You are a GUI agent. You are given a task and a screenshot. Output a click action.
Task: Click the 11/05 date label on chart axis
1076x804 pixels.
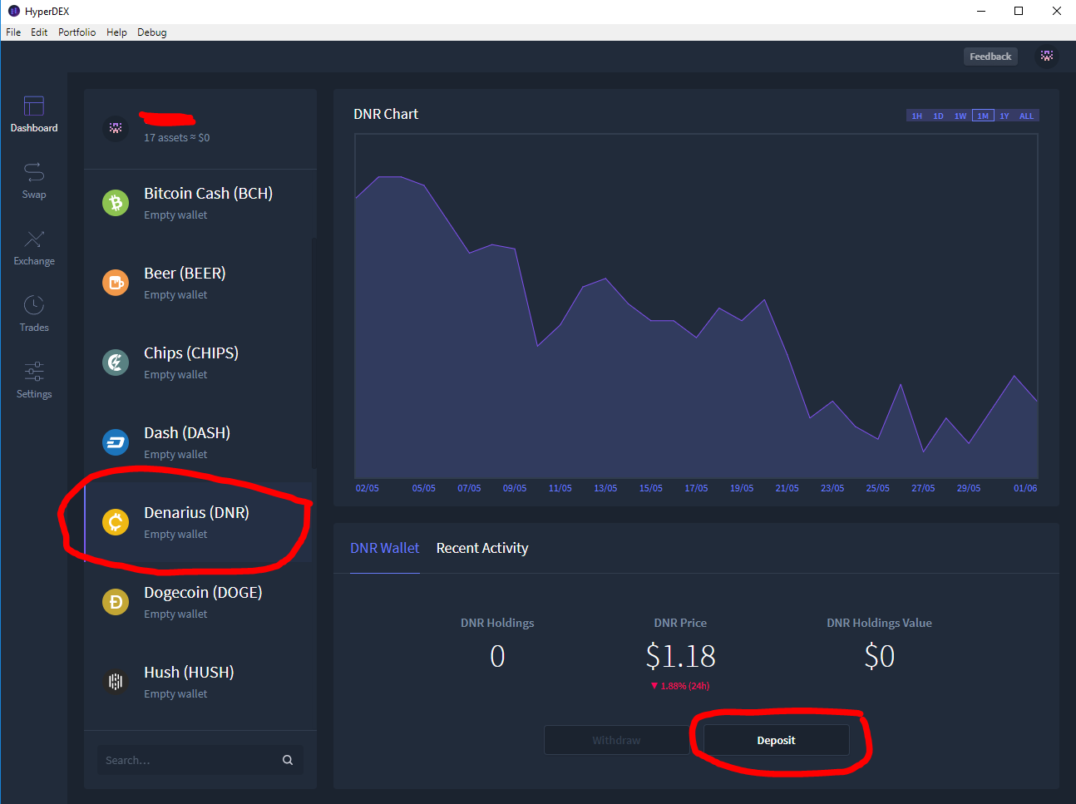[x=560, y=488]
